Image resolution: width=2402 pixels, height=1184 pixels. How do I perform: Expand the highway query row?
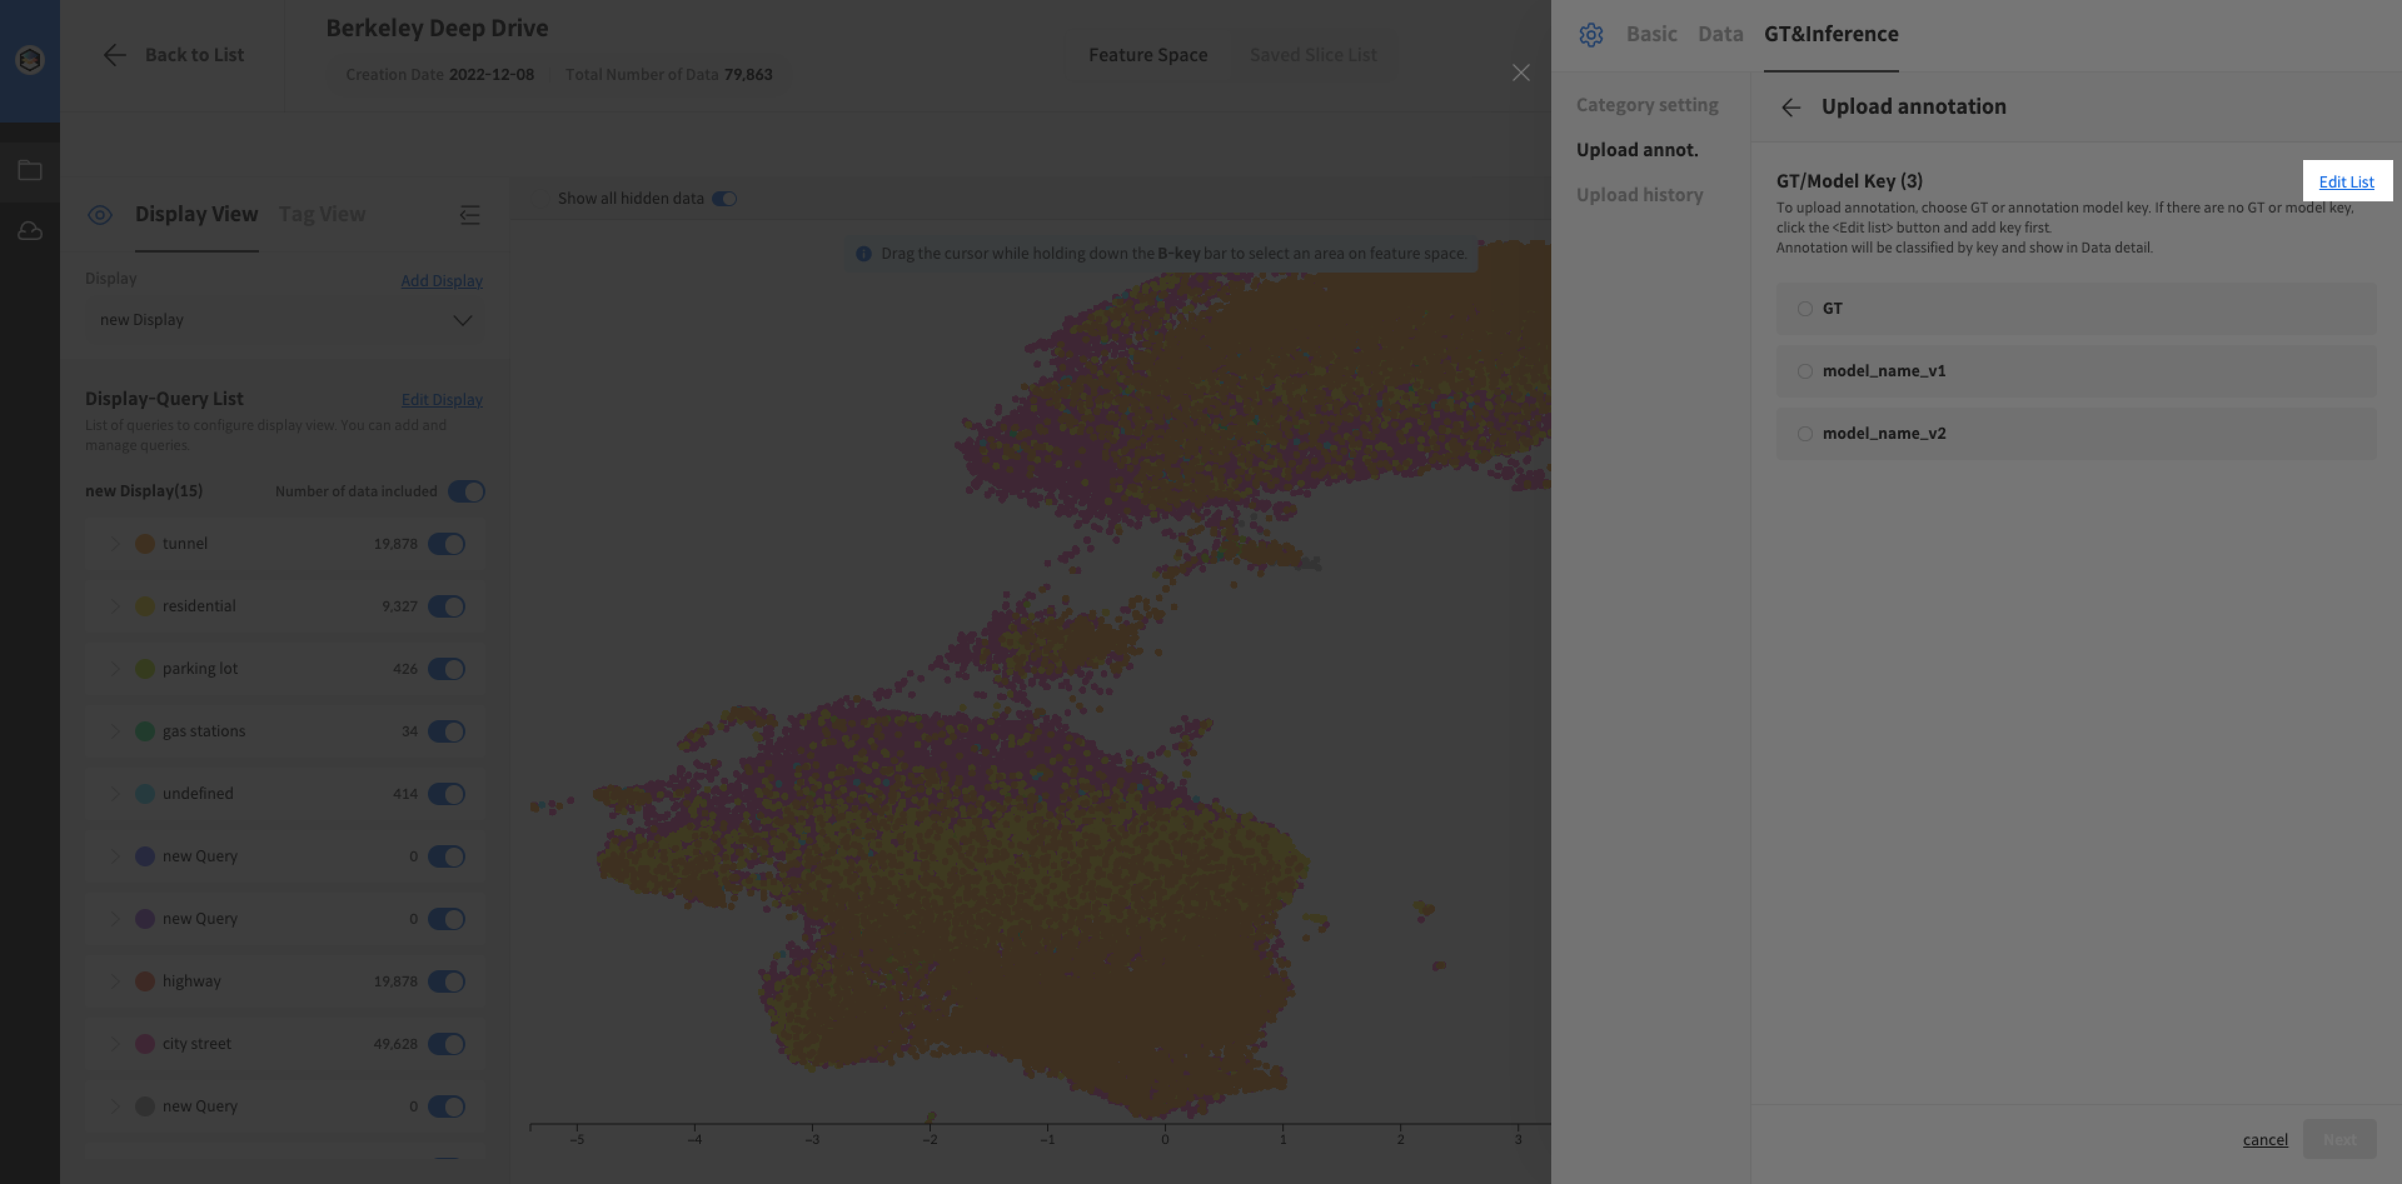coord(114,981)
